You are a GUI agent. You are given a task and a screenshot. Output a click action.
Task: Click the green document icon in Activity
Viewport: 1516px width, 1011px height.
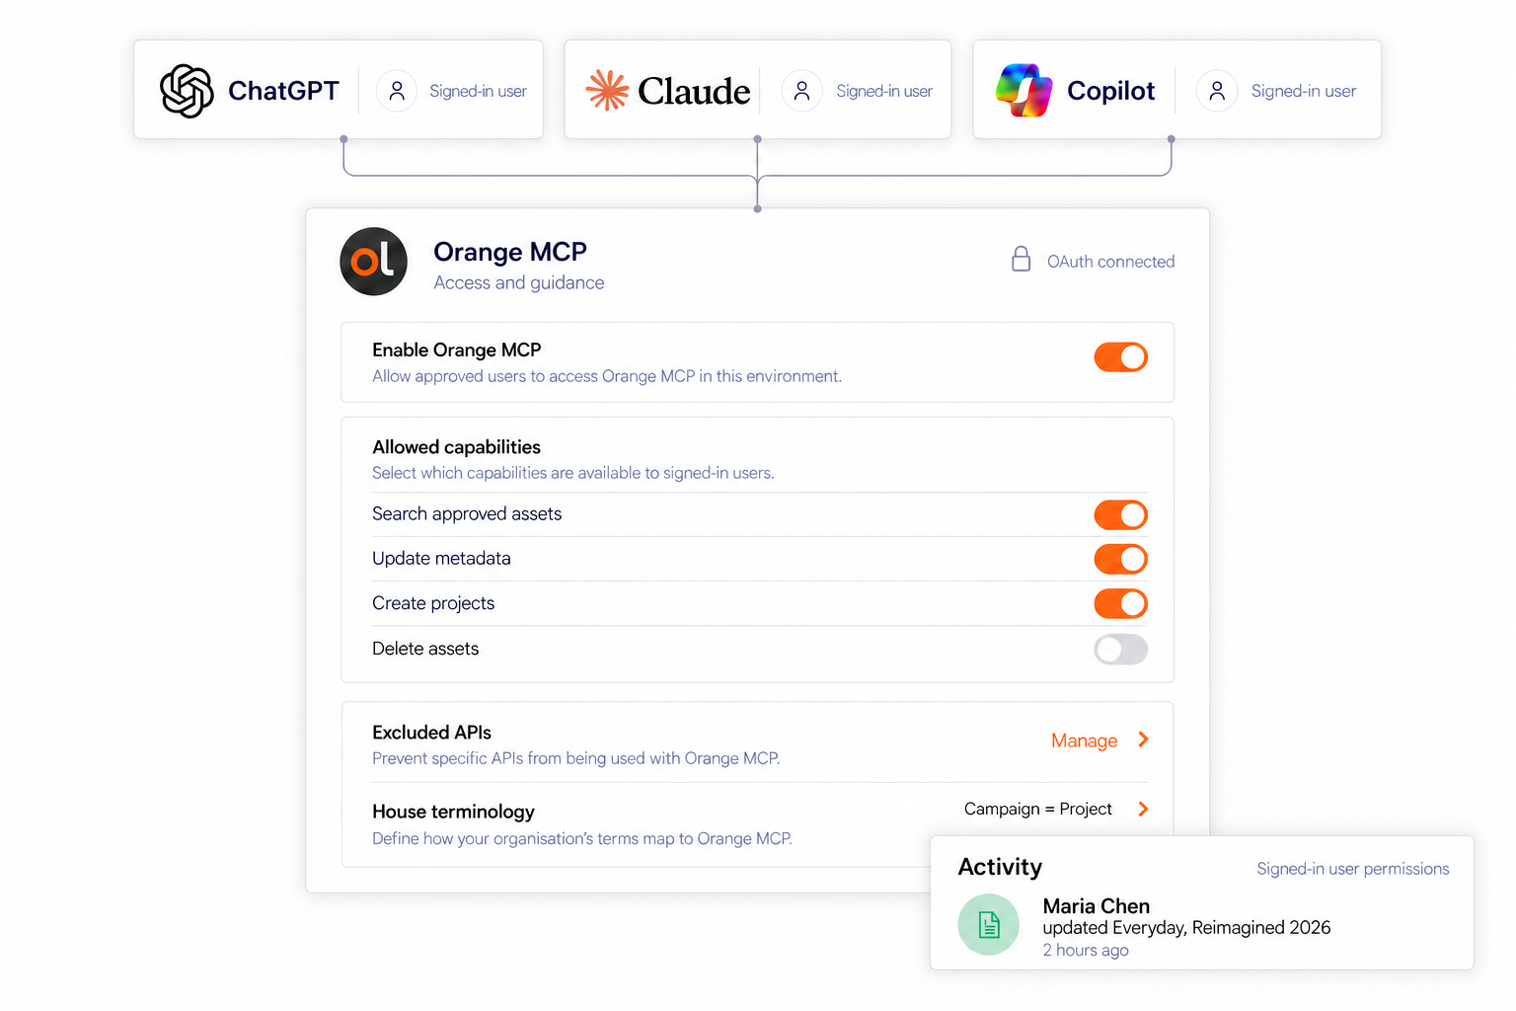[x=989, y=925]
